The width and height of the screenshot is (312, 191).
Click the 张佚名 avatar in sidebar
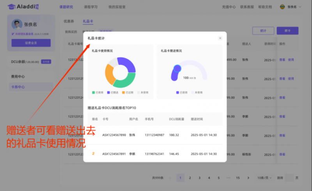16,25
